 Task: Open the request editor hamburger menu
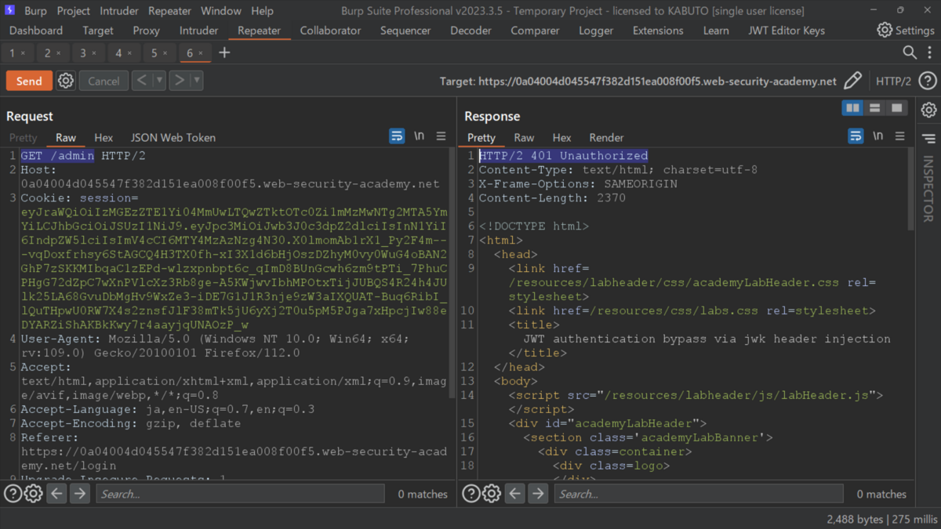[441, 136]
